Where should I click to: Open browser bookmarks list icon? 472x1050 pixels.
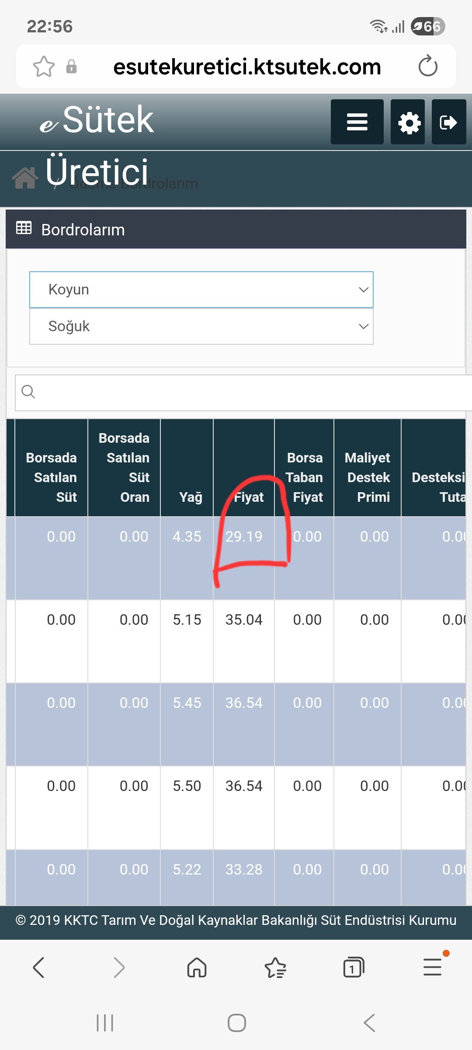tap(275, 967)
